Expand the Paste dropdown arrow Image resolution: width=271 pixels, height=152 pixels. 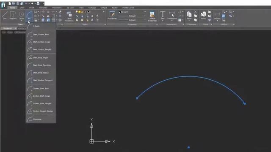pyautogui.click(x=189, y=21)
